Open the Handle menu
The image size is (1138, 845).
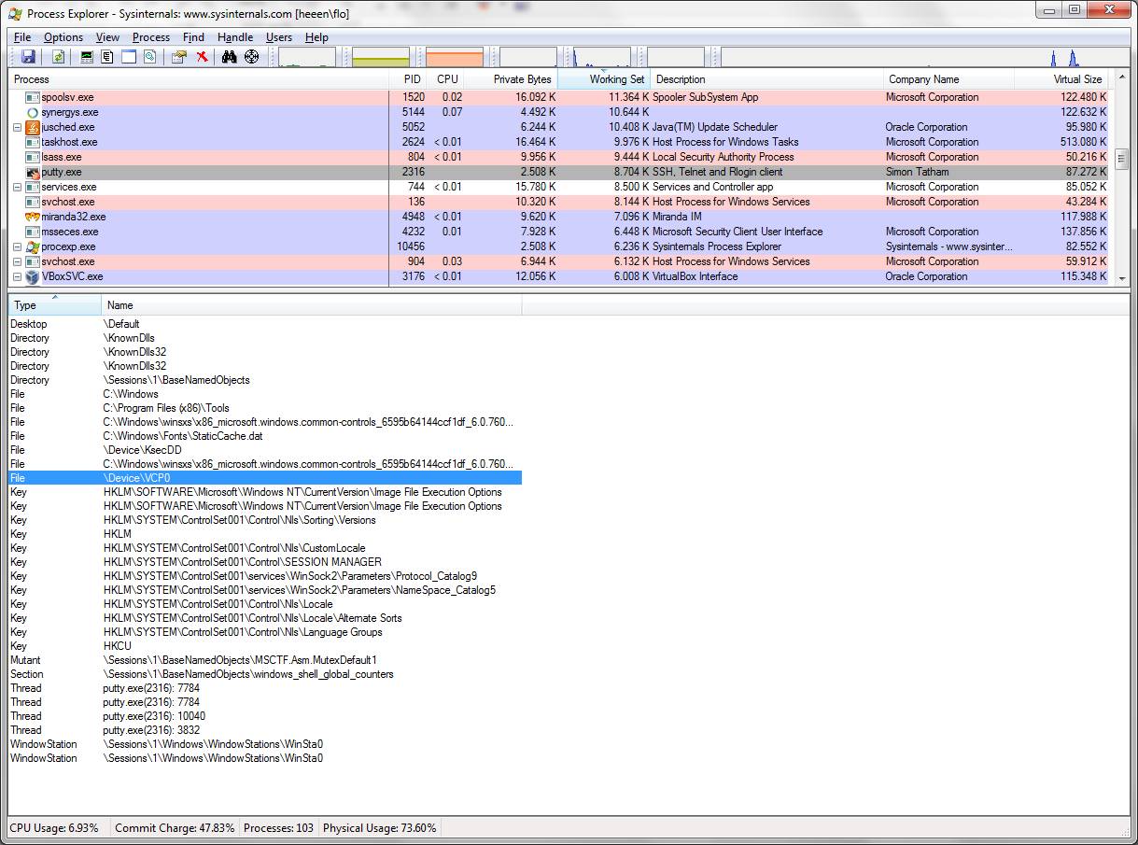coord(235,37)
